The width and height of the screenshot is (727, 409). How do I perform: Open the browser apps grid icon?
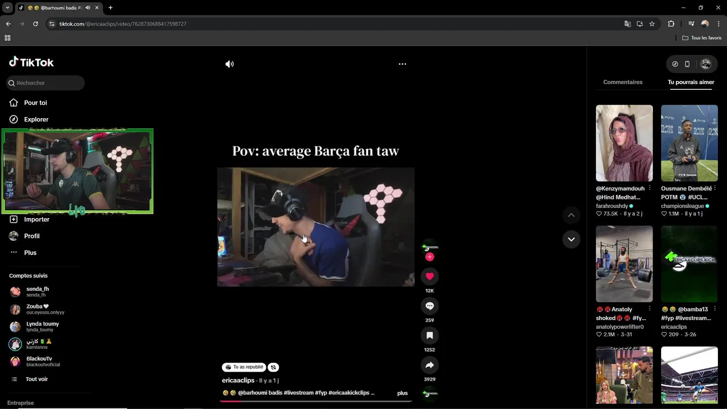click(7, 38)
